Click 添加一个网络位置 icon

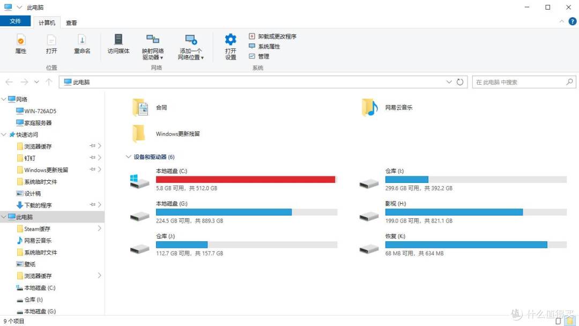(190, 47)
